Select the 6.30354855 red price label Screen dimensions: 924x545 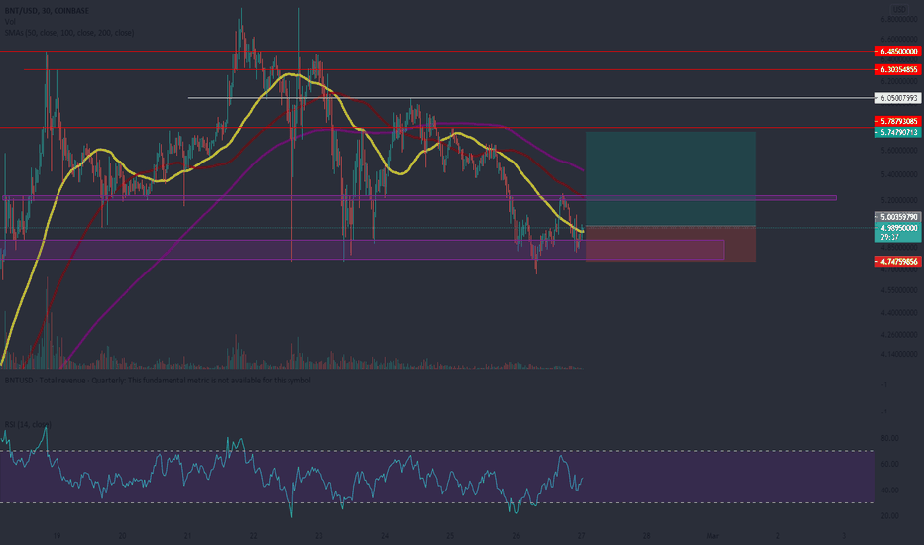(x=898, y=69)
